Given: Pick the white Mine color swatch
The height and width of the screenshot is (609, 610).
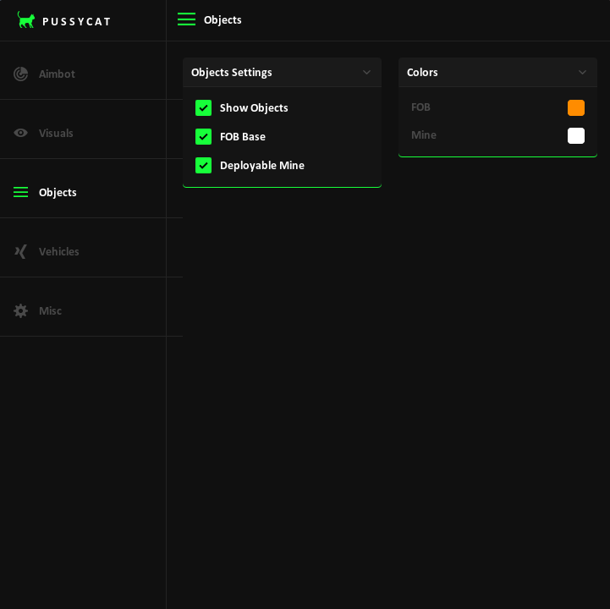Looking at the screenshot, I should 576,135.
